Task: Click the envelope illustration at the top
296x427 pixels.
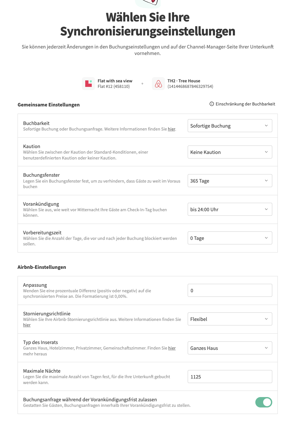Action: (x=148, y=3)
